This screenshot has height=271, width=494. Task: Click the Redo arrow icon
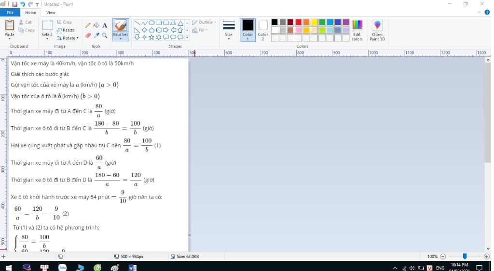click(x=30, y=4)
